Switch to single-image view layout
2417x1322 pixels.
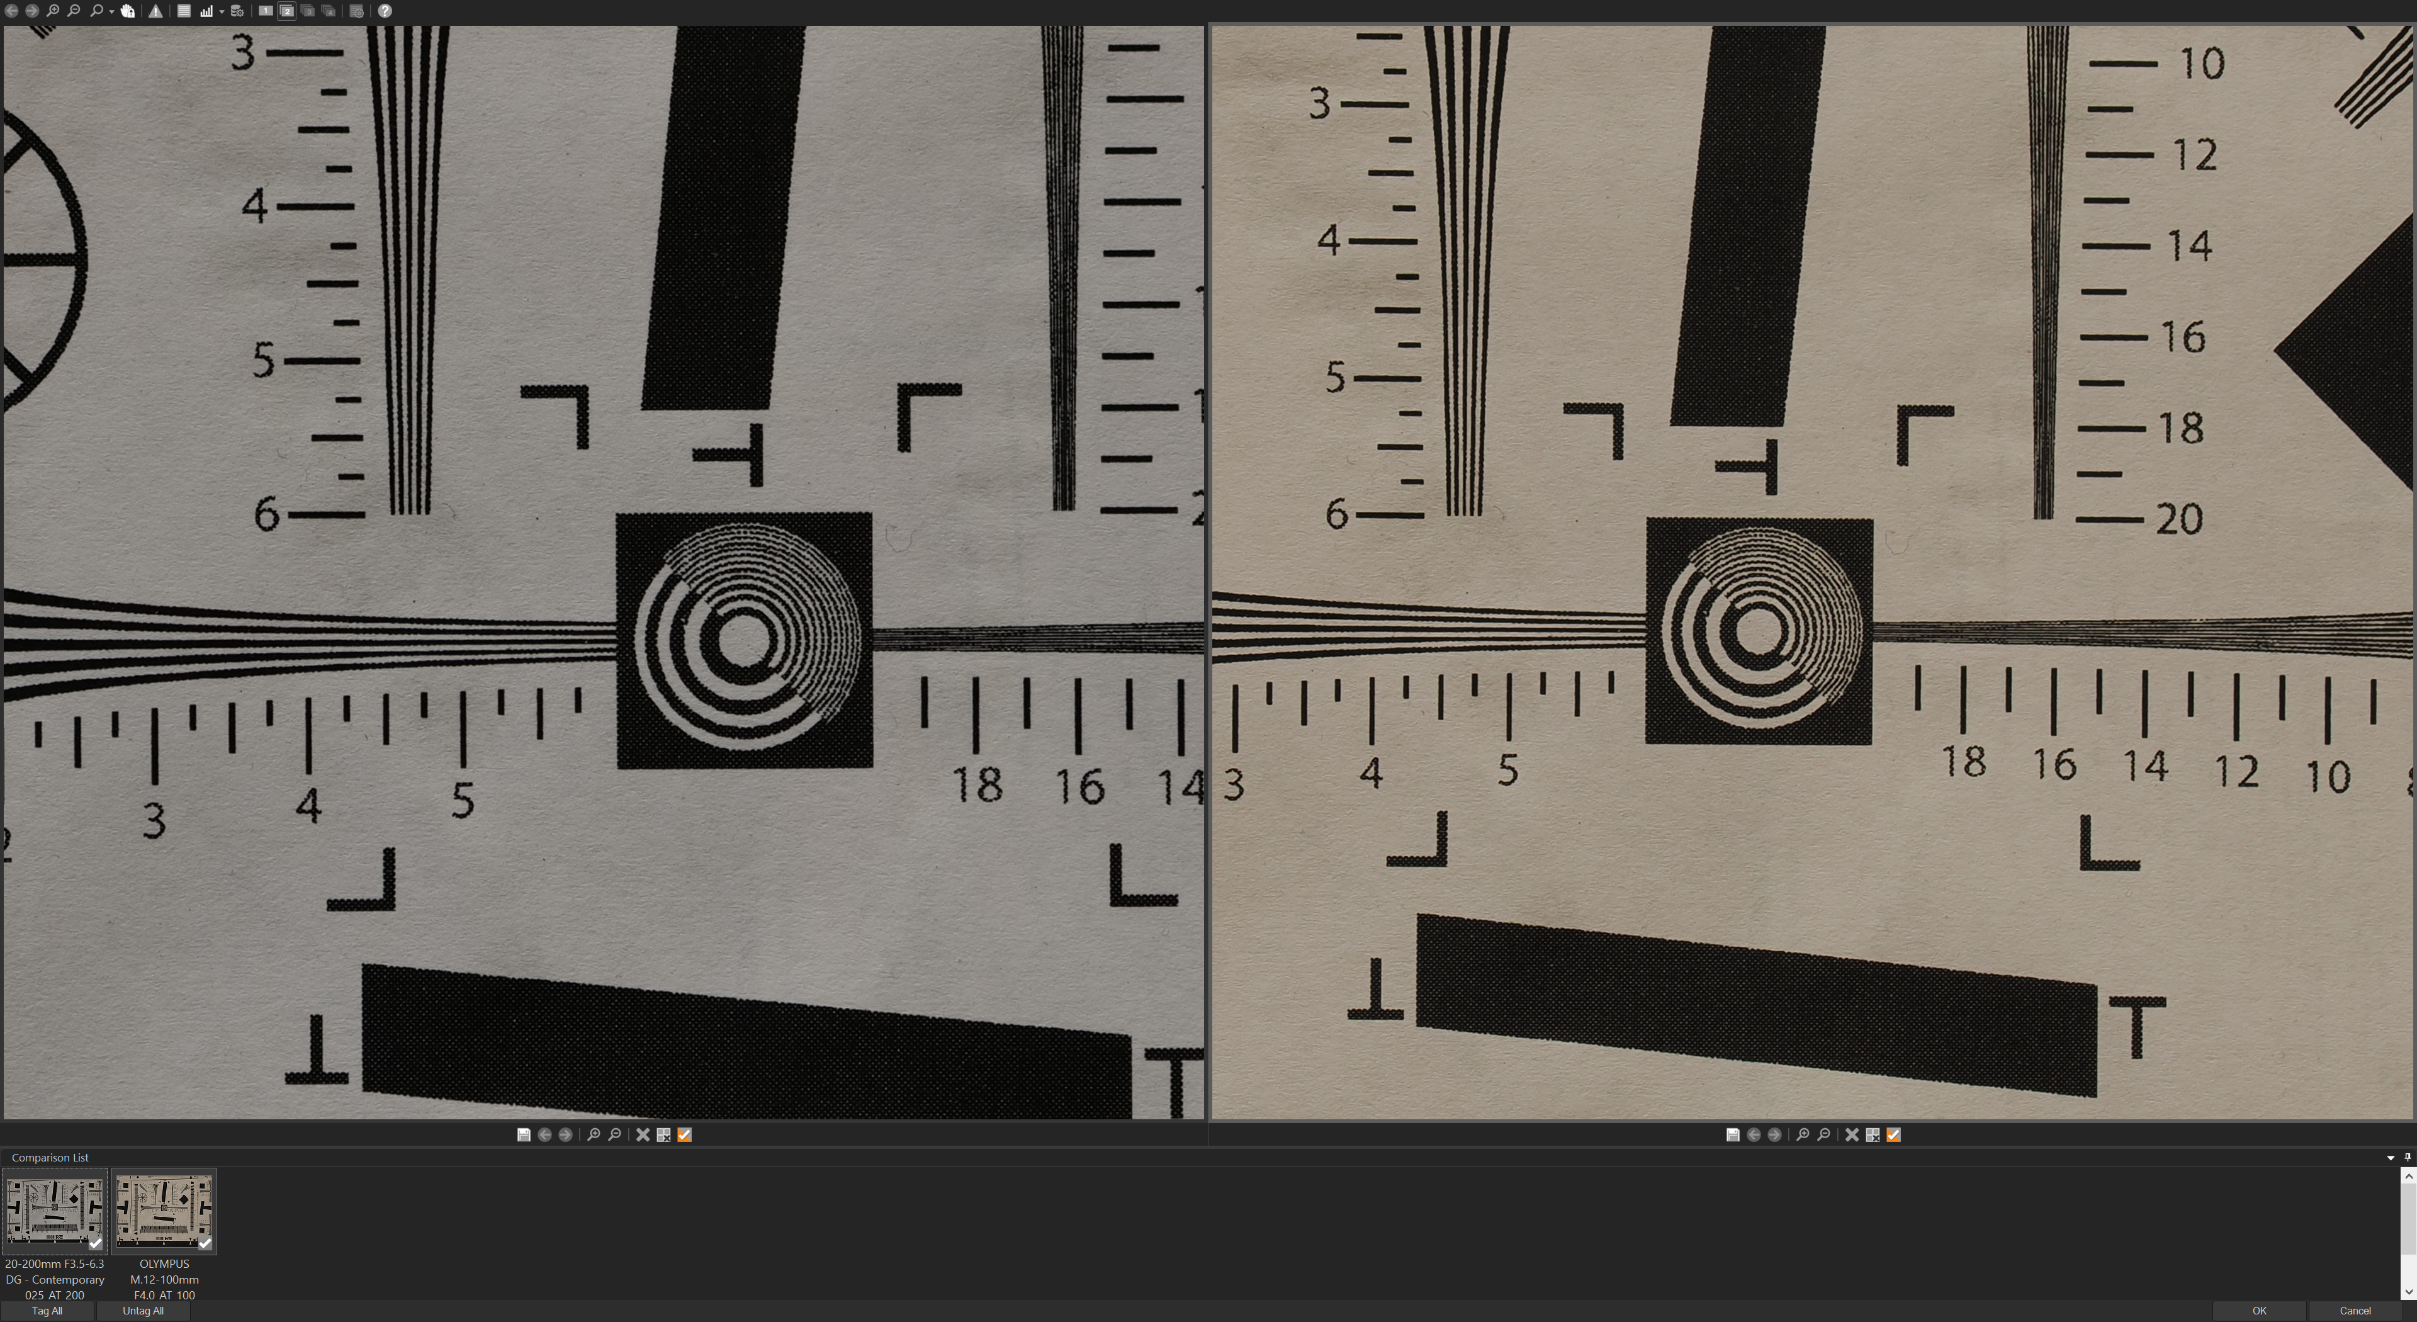(266, 11)
